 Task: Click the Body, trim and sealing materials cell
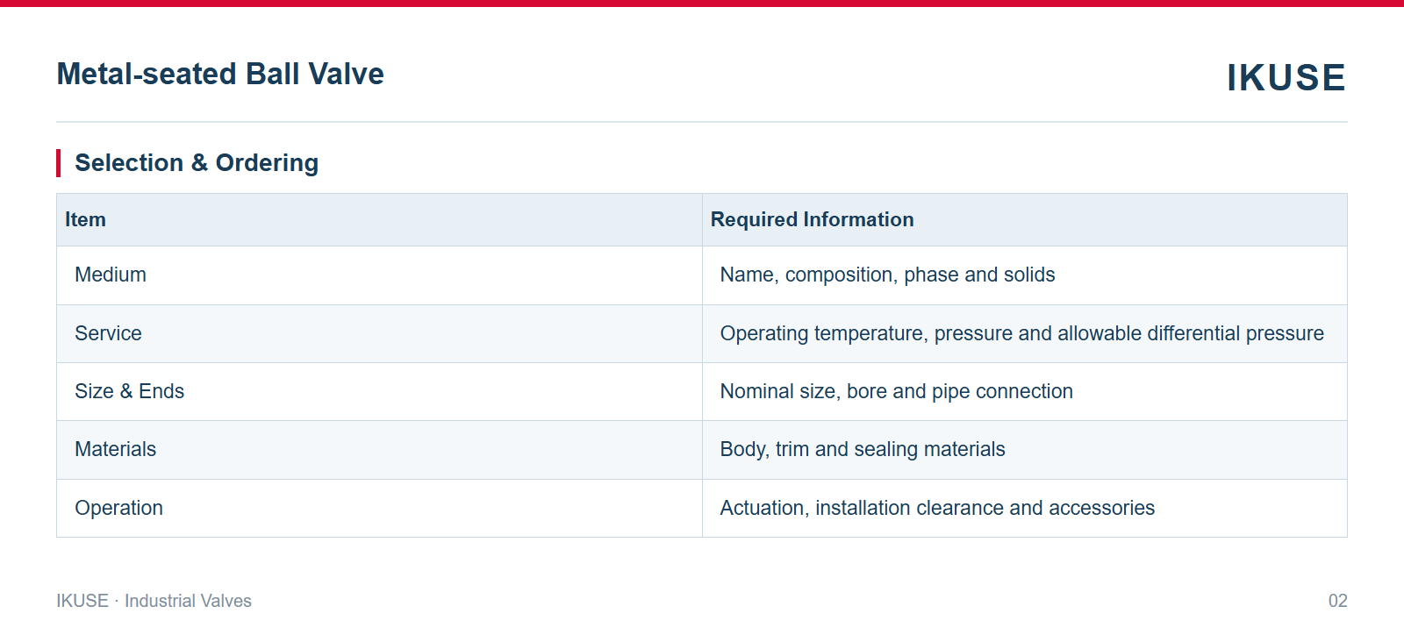click(1025, 450)
